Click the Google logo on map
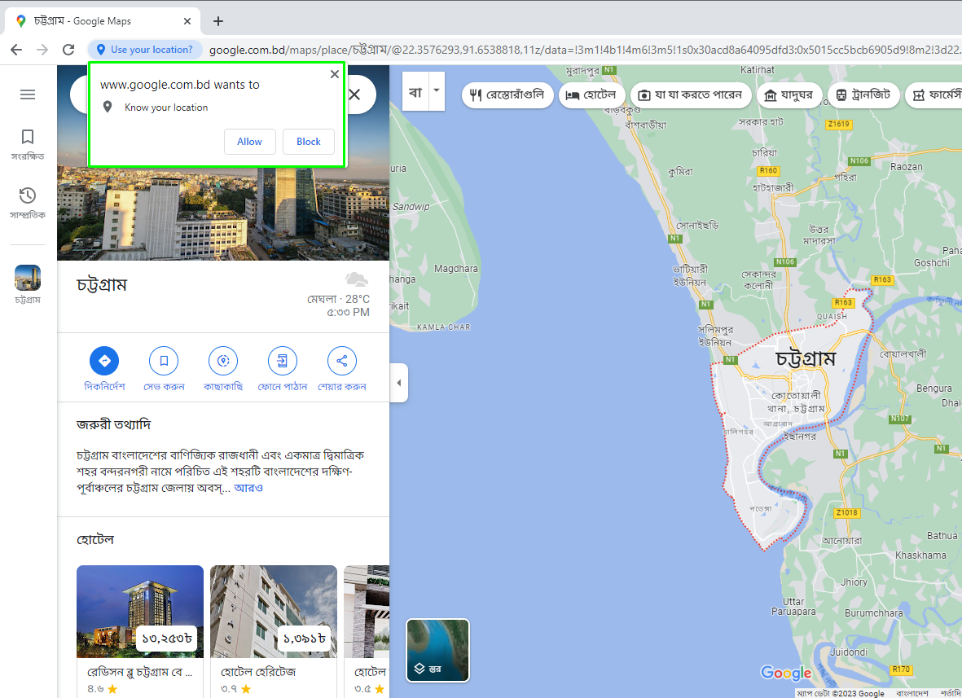 pyautogui.click(x=786, y=673)
